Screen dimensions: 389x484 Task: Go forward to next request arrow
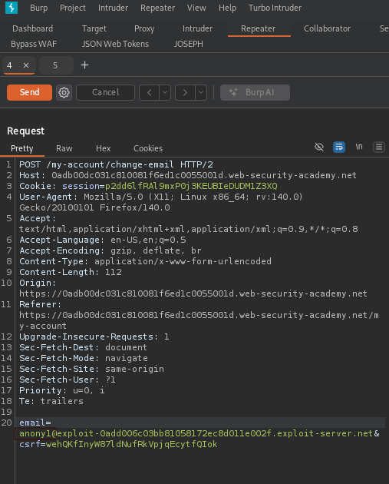coord(185,93)
